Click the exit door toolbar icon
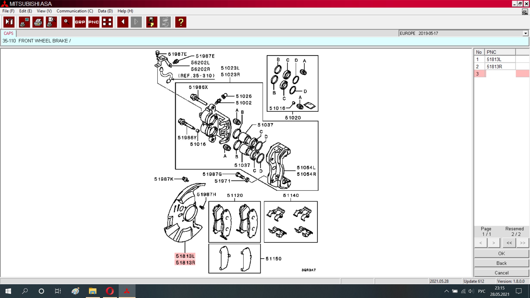Viewport: 530px width, 298px height. [9, 22]
